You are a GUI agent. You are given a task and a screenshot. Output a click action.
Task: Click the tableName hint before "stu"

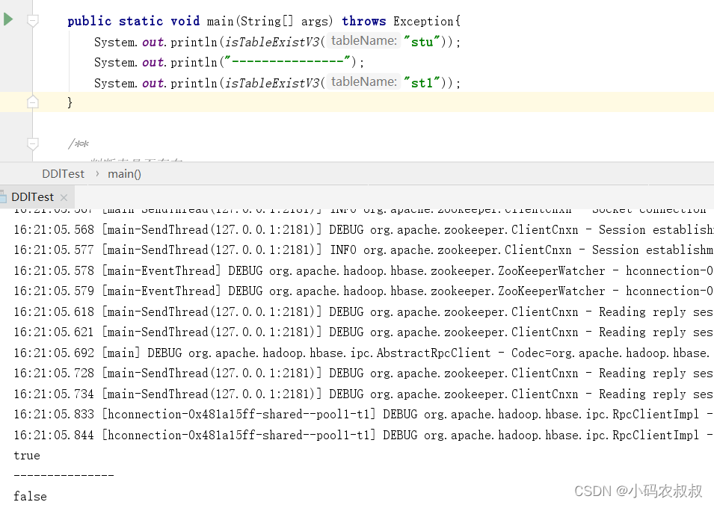click(x=363, y=41)
